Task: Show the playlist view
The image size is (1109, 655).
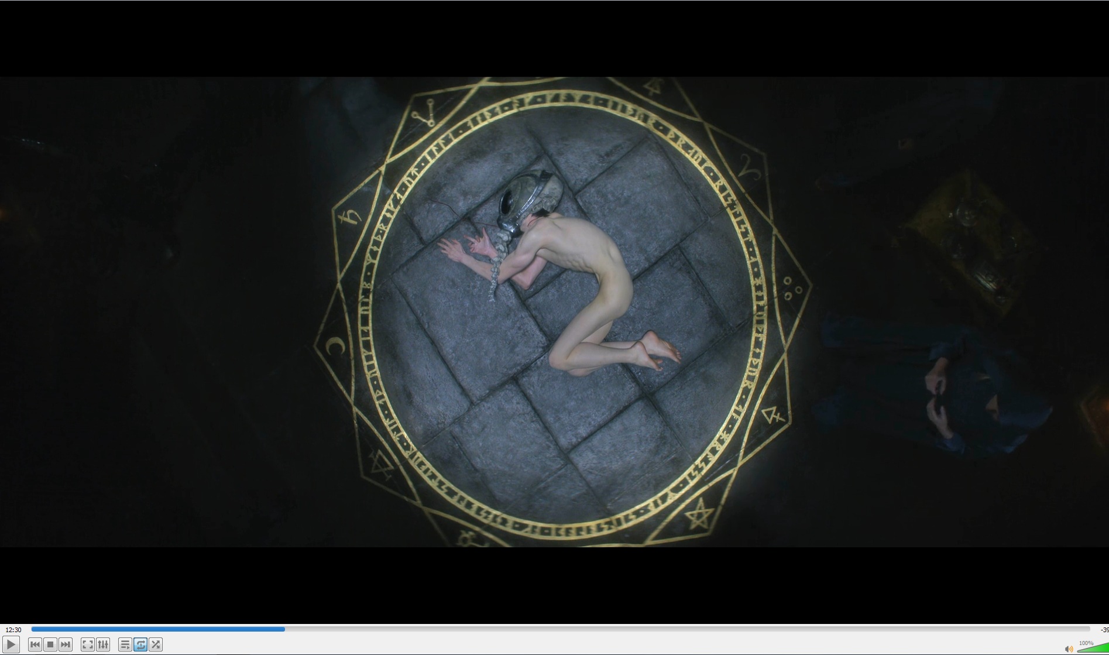Action: tap(125, 644)
